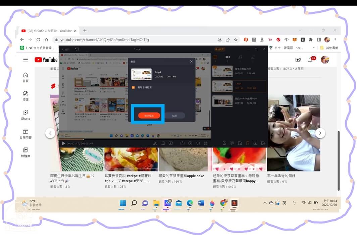Mute playback with the speaker icon
The width and height of the screenshot is (357, 235).
point(198,143)
